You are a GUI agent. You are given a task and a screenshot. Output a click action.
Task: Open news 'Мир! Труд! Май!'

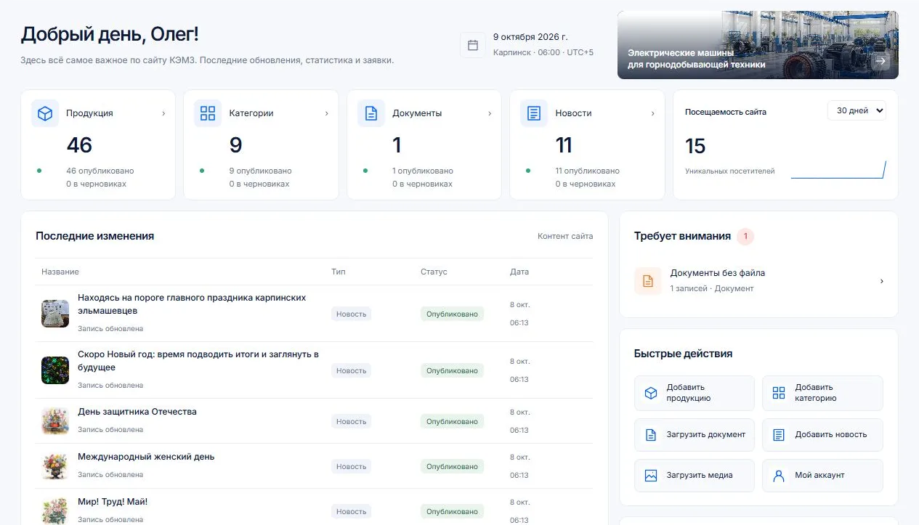coord(113,502)
